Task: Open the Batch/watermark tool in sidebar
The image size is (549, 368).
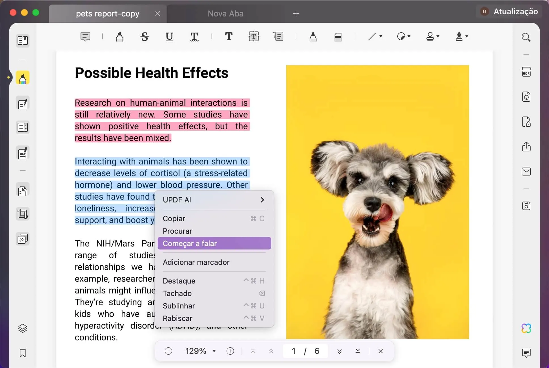Action: 23,239
